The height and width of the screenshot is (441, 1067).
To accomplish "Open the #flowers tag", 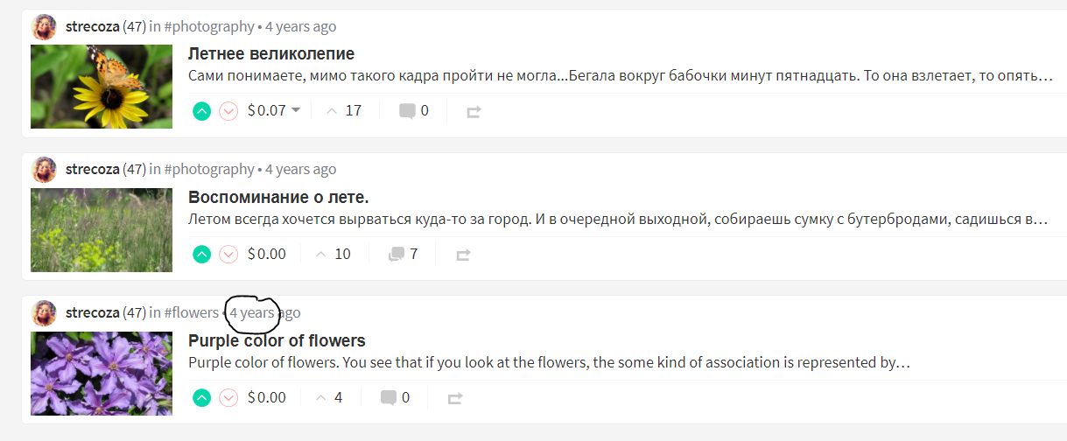I will [x=191, y=312].
